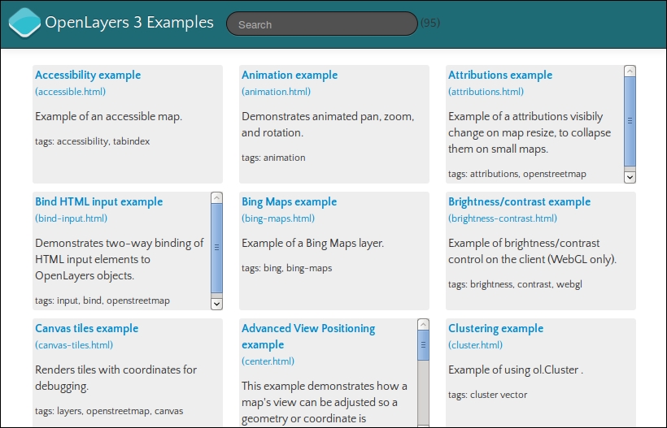Screen dimensions: 667x428
Task: Open the Accessibility example link
Action: click(x=88, y=76)
